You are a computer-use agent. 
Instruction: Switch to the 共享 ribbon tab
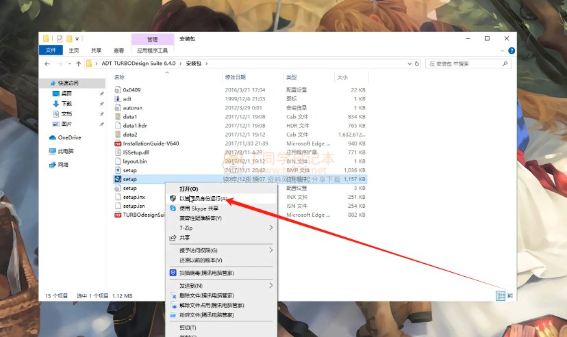coord(96,51)
